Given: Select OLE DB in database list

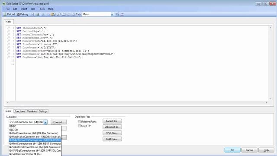Looking at the screenshot, I should [35, 130].
